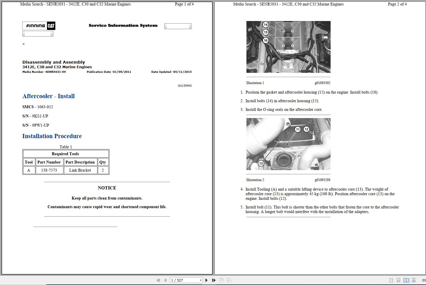Open the page number dropdown arrow
This screenshot has width=426, height=285.
click(x=201, y=280)
